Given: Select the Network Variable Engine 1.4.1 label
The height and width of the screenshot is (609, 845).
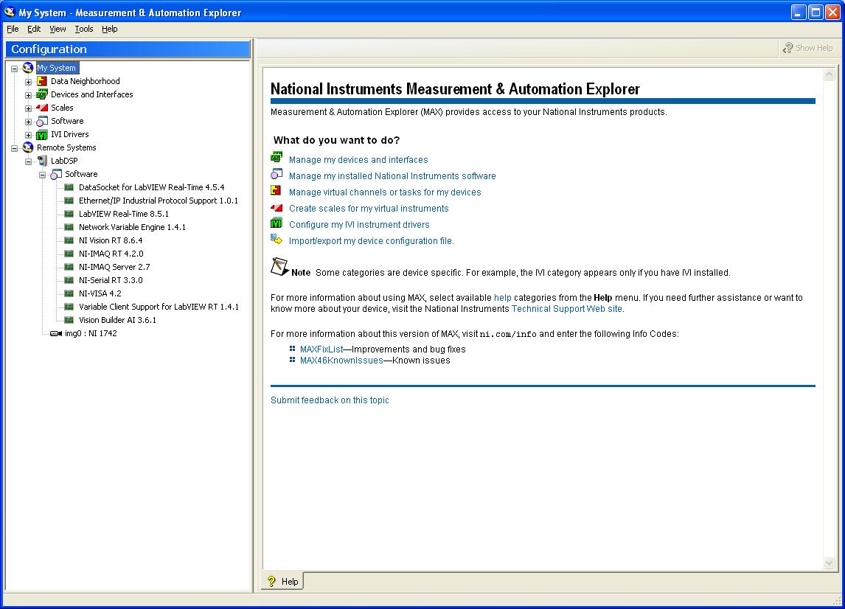Looking at the screenshot, I should tap(132, 227).
